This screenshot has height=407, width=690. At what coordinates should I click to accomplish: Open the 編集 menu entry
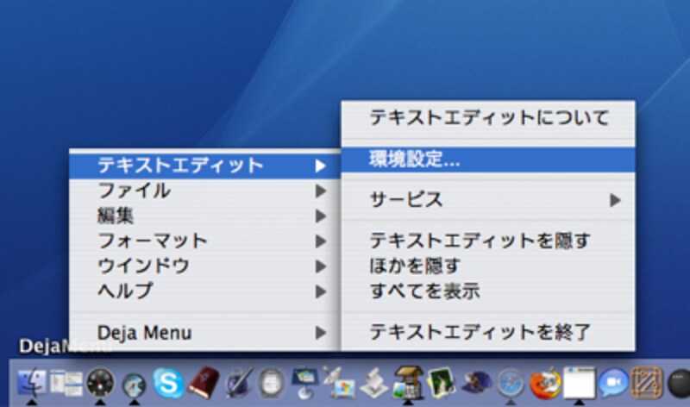click(204, 216)
